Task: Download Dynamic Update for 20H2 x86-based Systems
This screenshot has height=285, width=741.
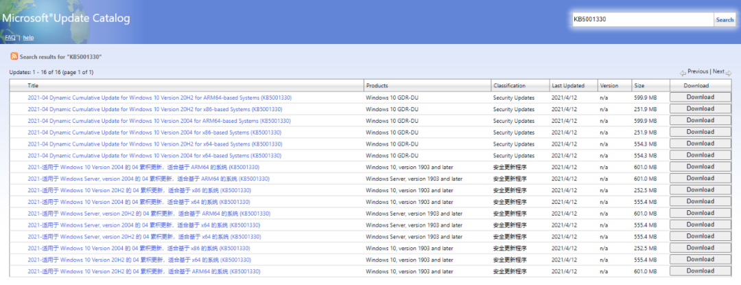Action: 700,109
